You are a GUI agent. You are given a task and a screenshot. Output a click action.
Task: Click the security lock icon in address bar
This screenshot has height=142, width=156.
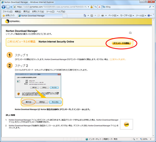point(91,6)
